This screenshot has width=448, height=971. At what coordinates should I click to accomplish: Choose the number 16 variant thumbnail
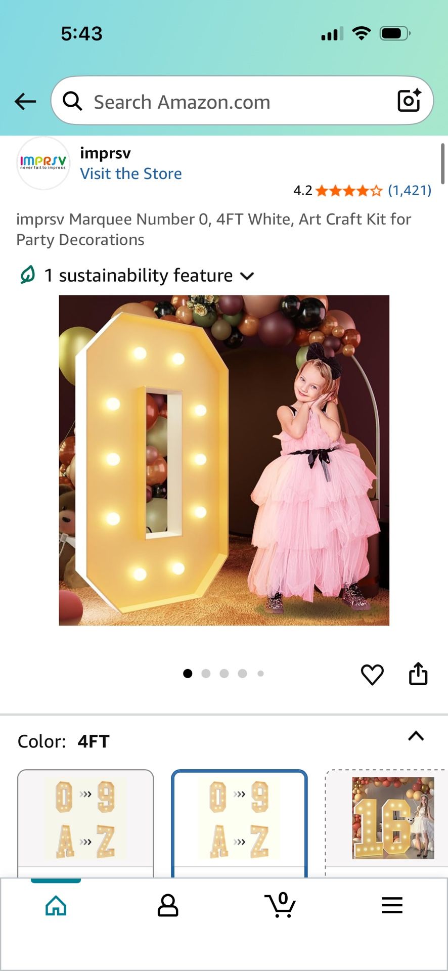393,818
